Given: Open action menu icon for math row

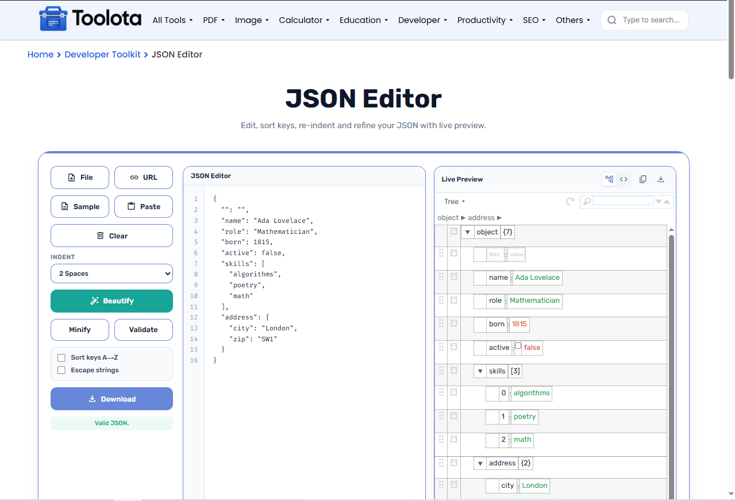Looking at the screenshot, I should pyautogui.click(x=454, y=438).
